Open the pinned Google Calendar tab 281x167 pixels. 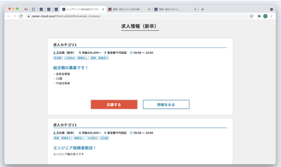click(x=34, y=9)
